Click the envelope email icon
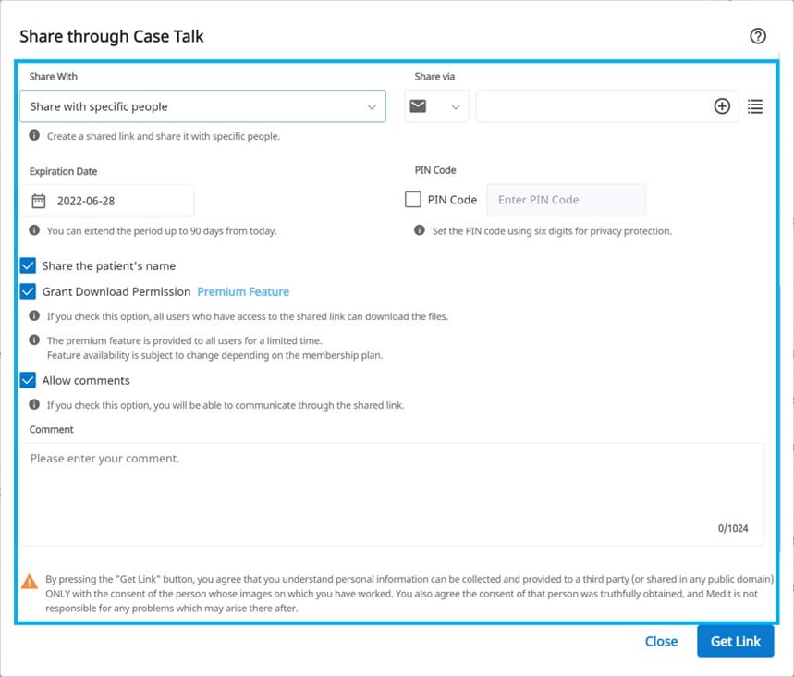This screenshot has height=677, width=794. tap(418, 106)
